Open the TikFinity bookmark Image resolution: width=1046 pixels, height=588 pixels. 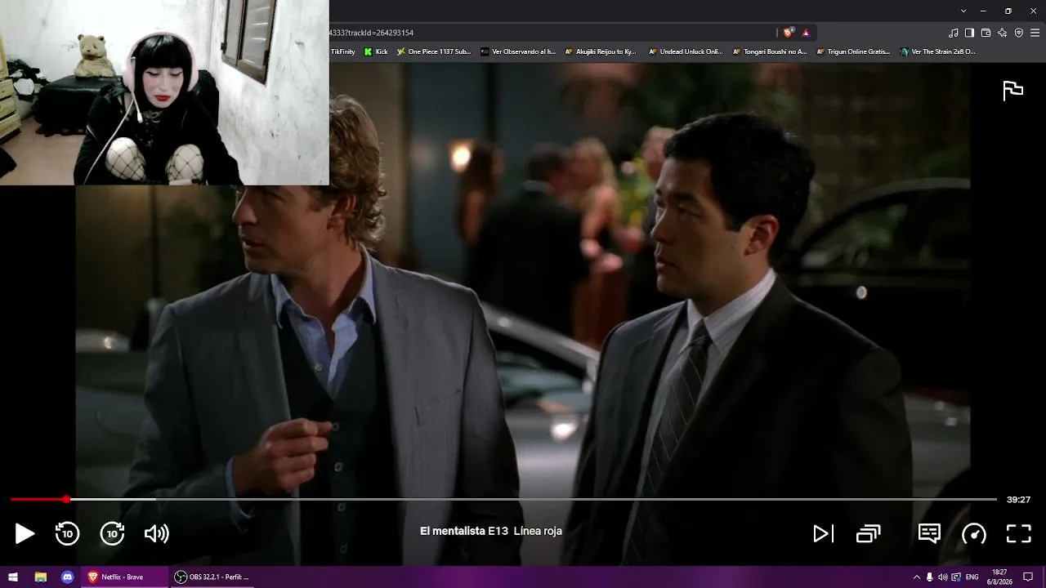[x=342, y=51]
